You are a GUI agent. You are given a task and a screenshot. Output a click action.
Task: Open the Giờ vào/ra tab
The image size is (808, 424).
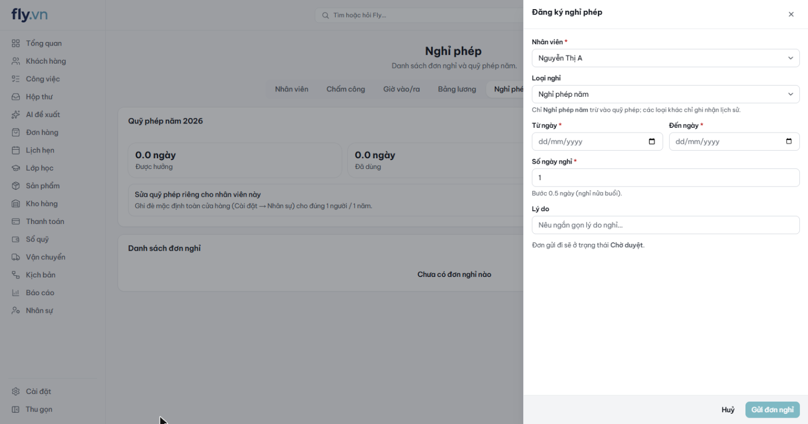(x=401, y=89)
